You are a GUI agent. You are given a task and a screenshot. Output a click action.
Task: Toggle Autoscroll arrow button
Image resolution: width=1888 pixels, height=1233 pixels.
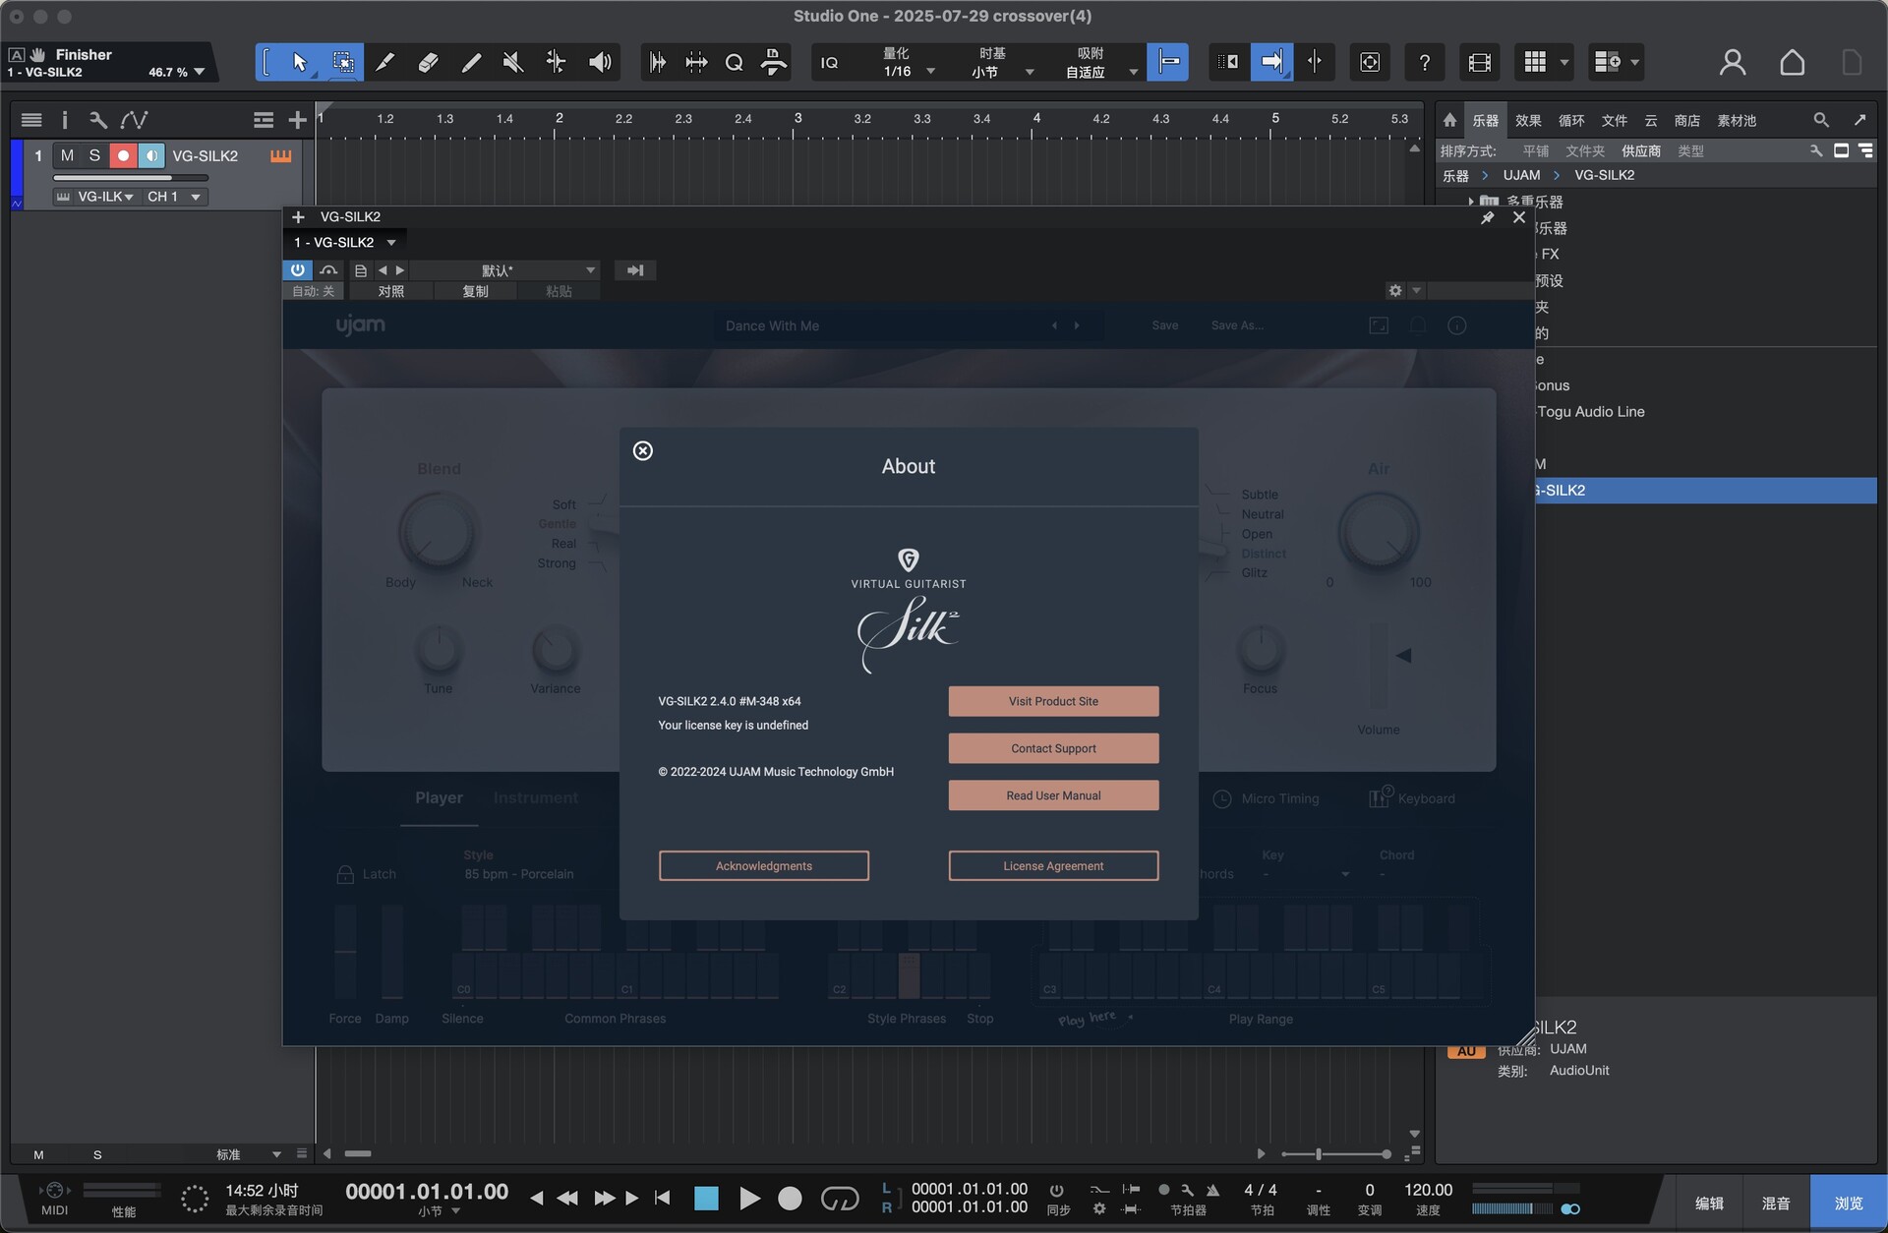(x=1271, y=62)
